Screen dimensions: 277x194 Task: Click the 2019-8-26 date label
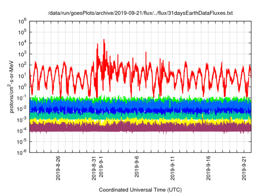click(x=58, y=168)
